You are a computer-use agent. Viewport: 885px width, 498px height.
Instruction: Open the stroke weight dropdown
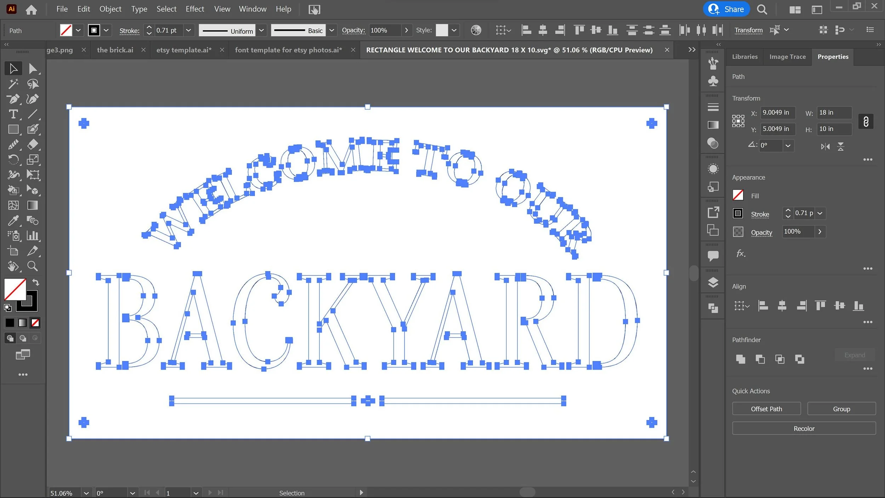tap(188, 30)
